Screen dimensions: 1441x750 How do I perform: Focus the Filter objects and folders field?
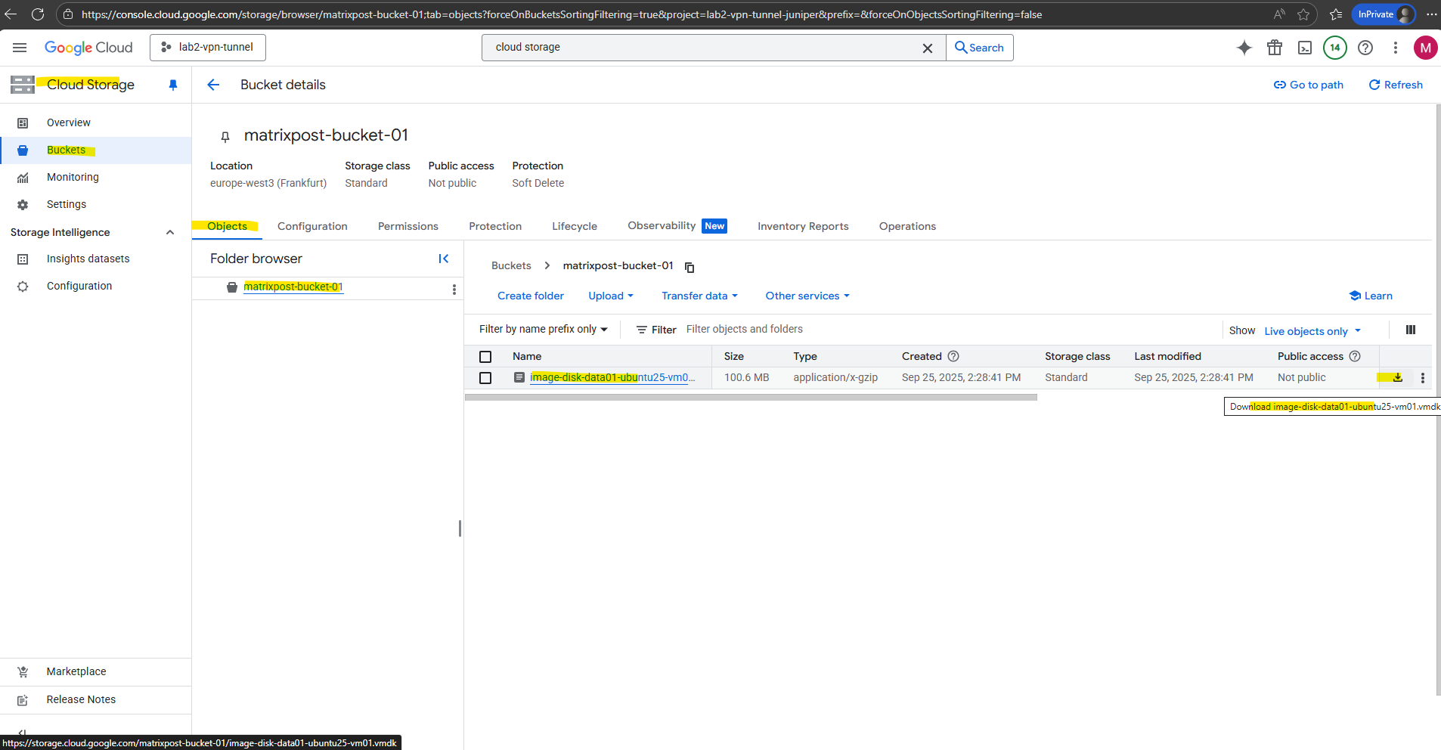pyautogui.click(x=949, y=329)
